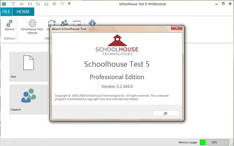This screenshot has width=234, height=146.
Task: Open the FILE tab
Action: coord(6,12)
